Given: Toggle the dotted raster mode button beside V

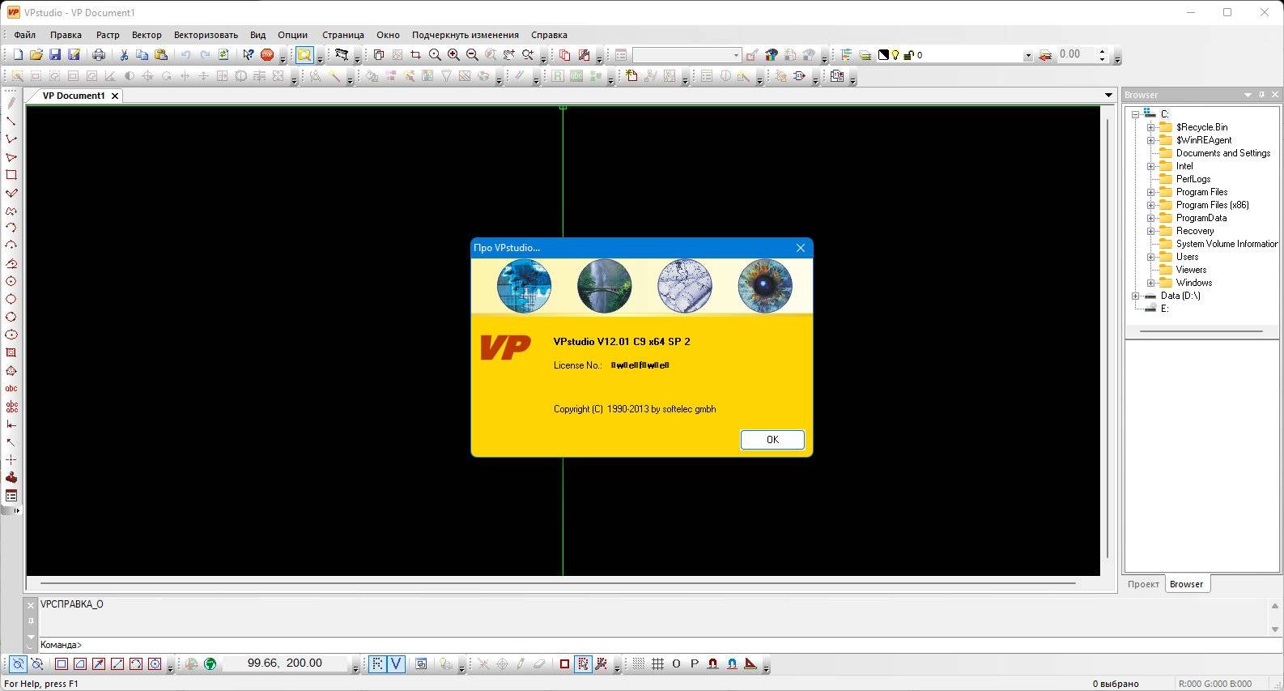Looking at the screenshot, I should 377,663.
